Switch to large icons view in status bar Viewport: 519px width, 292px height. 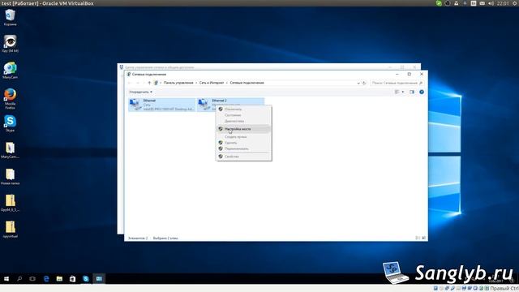pos(423,238)
